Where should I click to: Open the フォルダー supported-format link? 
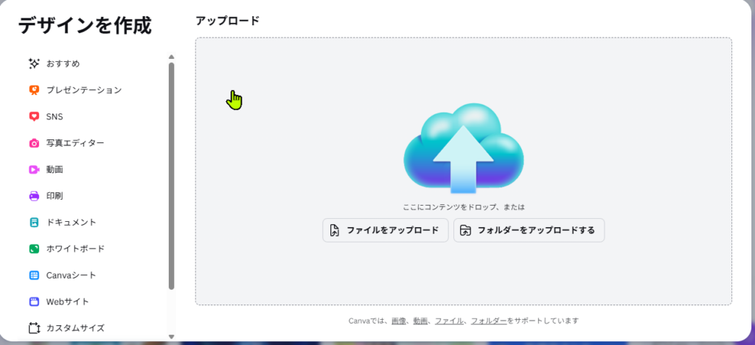tap(489, 321)
